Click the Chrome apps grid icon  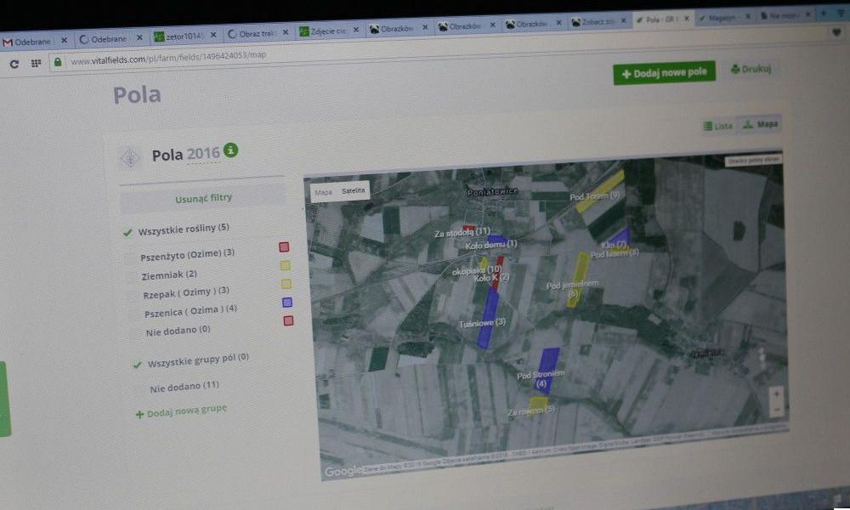(33, 62)
